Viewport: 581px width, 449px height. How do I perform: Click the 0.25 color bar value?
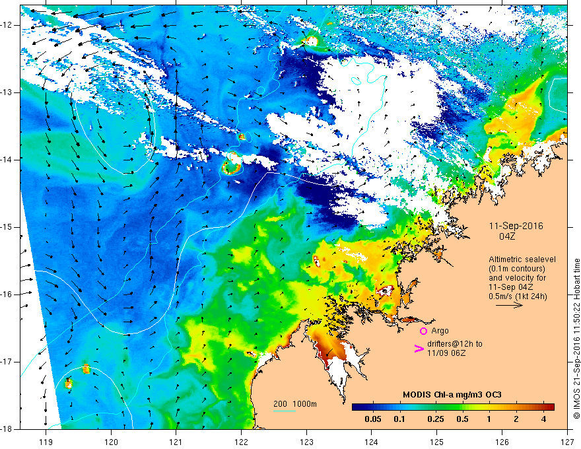coord(435,419)
